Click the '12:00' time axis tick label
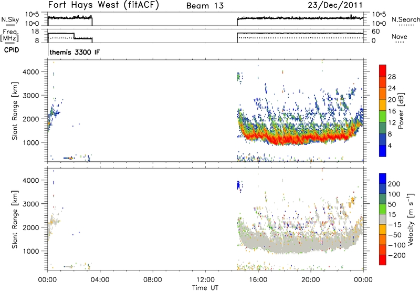This screenshot has height=291, width=420. tap(205, 280)
